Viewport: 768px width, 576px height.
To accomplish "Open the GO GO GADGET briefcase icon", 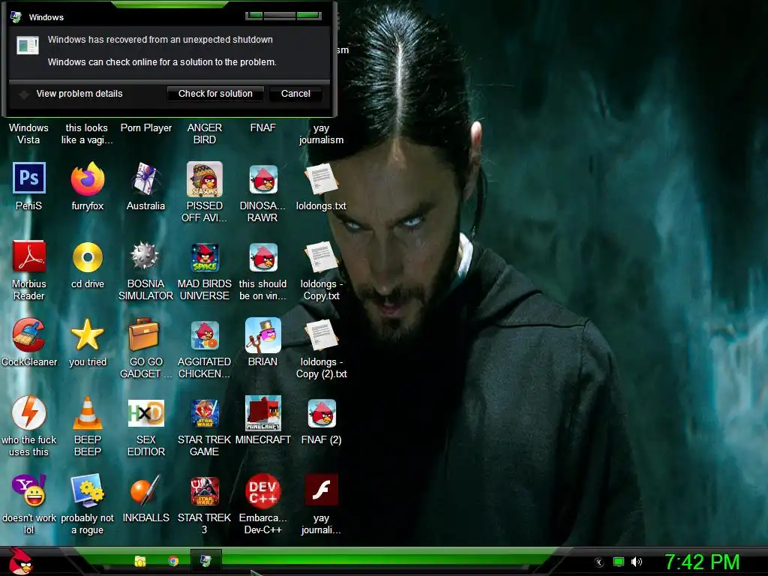I will 144,334.
